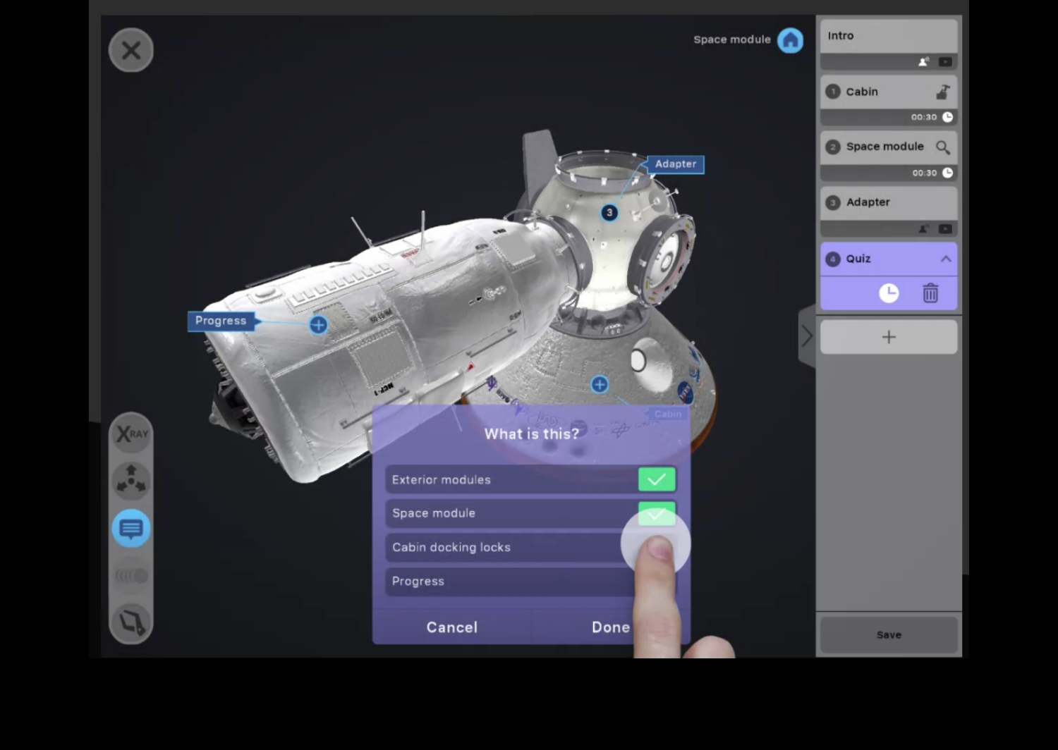Click Adapter step person icon
This screenshot has width=1058, height=750.
[924, 229]
